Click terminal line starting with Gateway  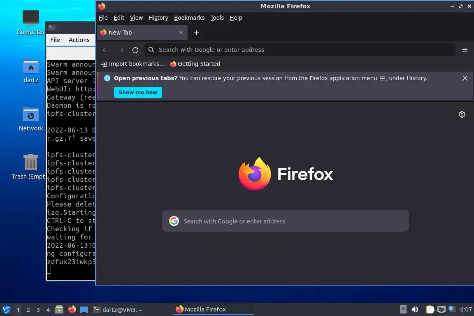pyautogui.click(x=71, y=97)
